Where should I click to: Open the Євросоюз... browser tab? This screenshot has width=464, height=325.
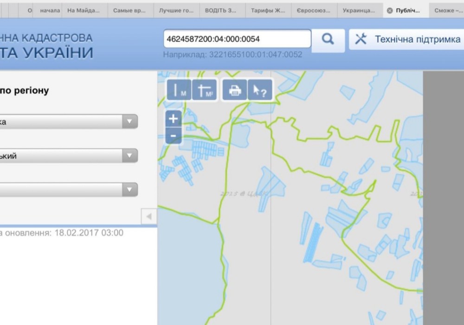314,11
